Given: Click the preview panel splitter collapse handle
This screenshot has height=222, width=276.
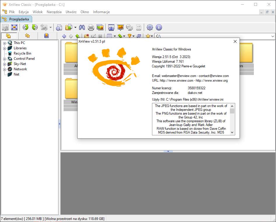Looking at the screenshot, I should point(168,151).
